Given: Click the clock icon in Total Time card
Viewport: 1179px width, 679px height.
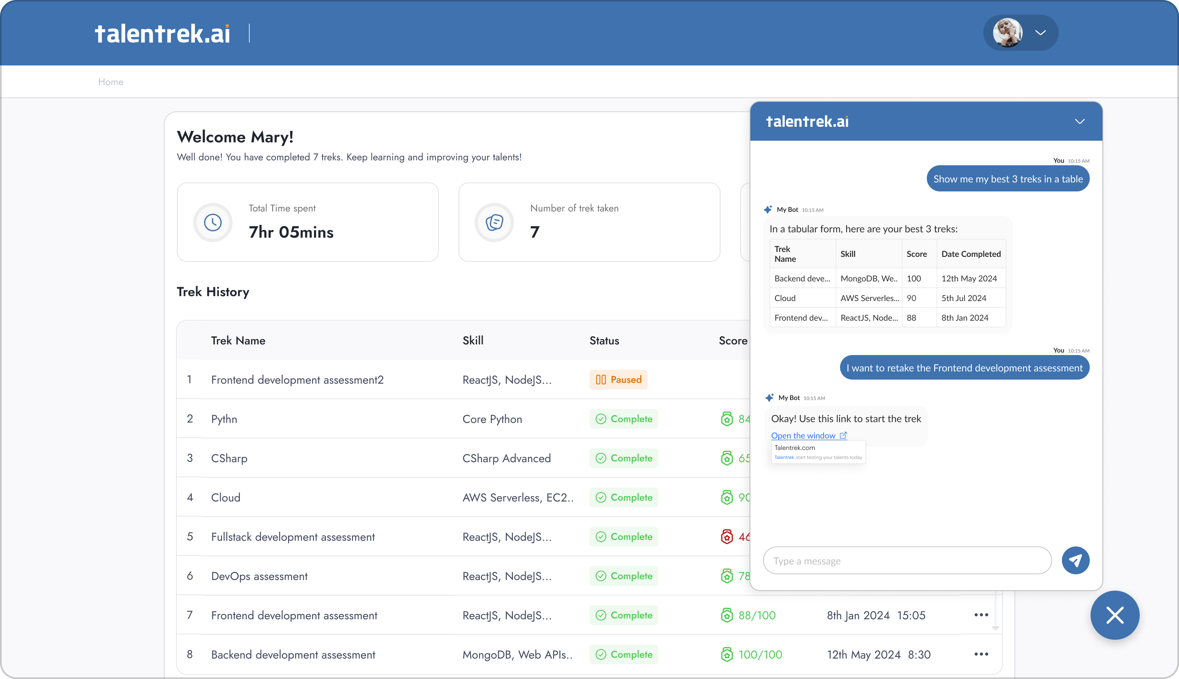Looking at the screenshot, I should click(x=213, y=223).
